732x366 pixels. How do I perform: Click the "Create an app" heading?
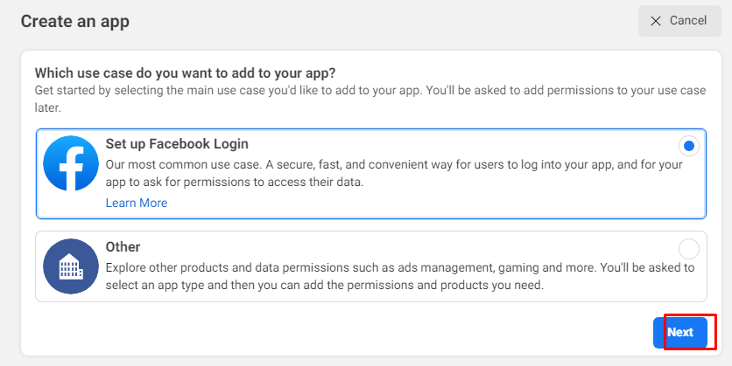point(74,21)
